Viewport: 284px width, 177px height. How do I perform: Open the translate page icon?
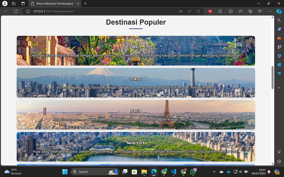pyautogui.click(x=180, y=11)
